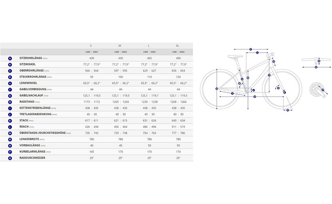Click the M marker on the standover line
The image size is (332, 204).
248,78
